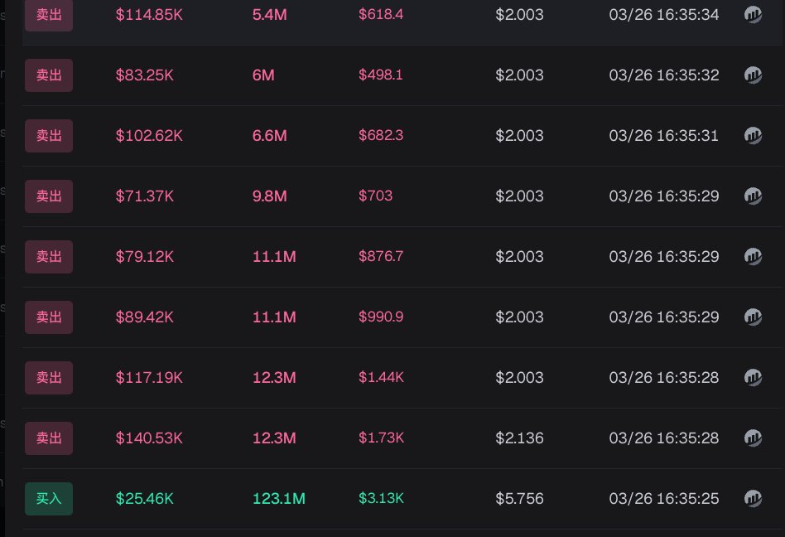Click 11.1M in the $89.42K row
Screen dimensions: 785x537
pos(274,317)
